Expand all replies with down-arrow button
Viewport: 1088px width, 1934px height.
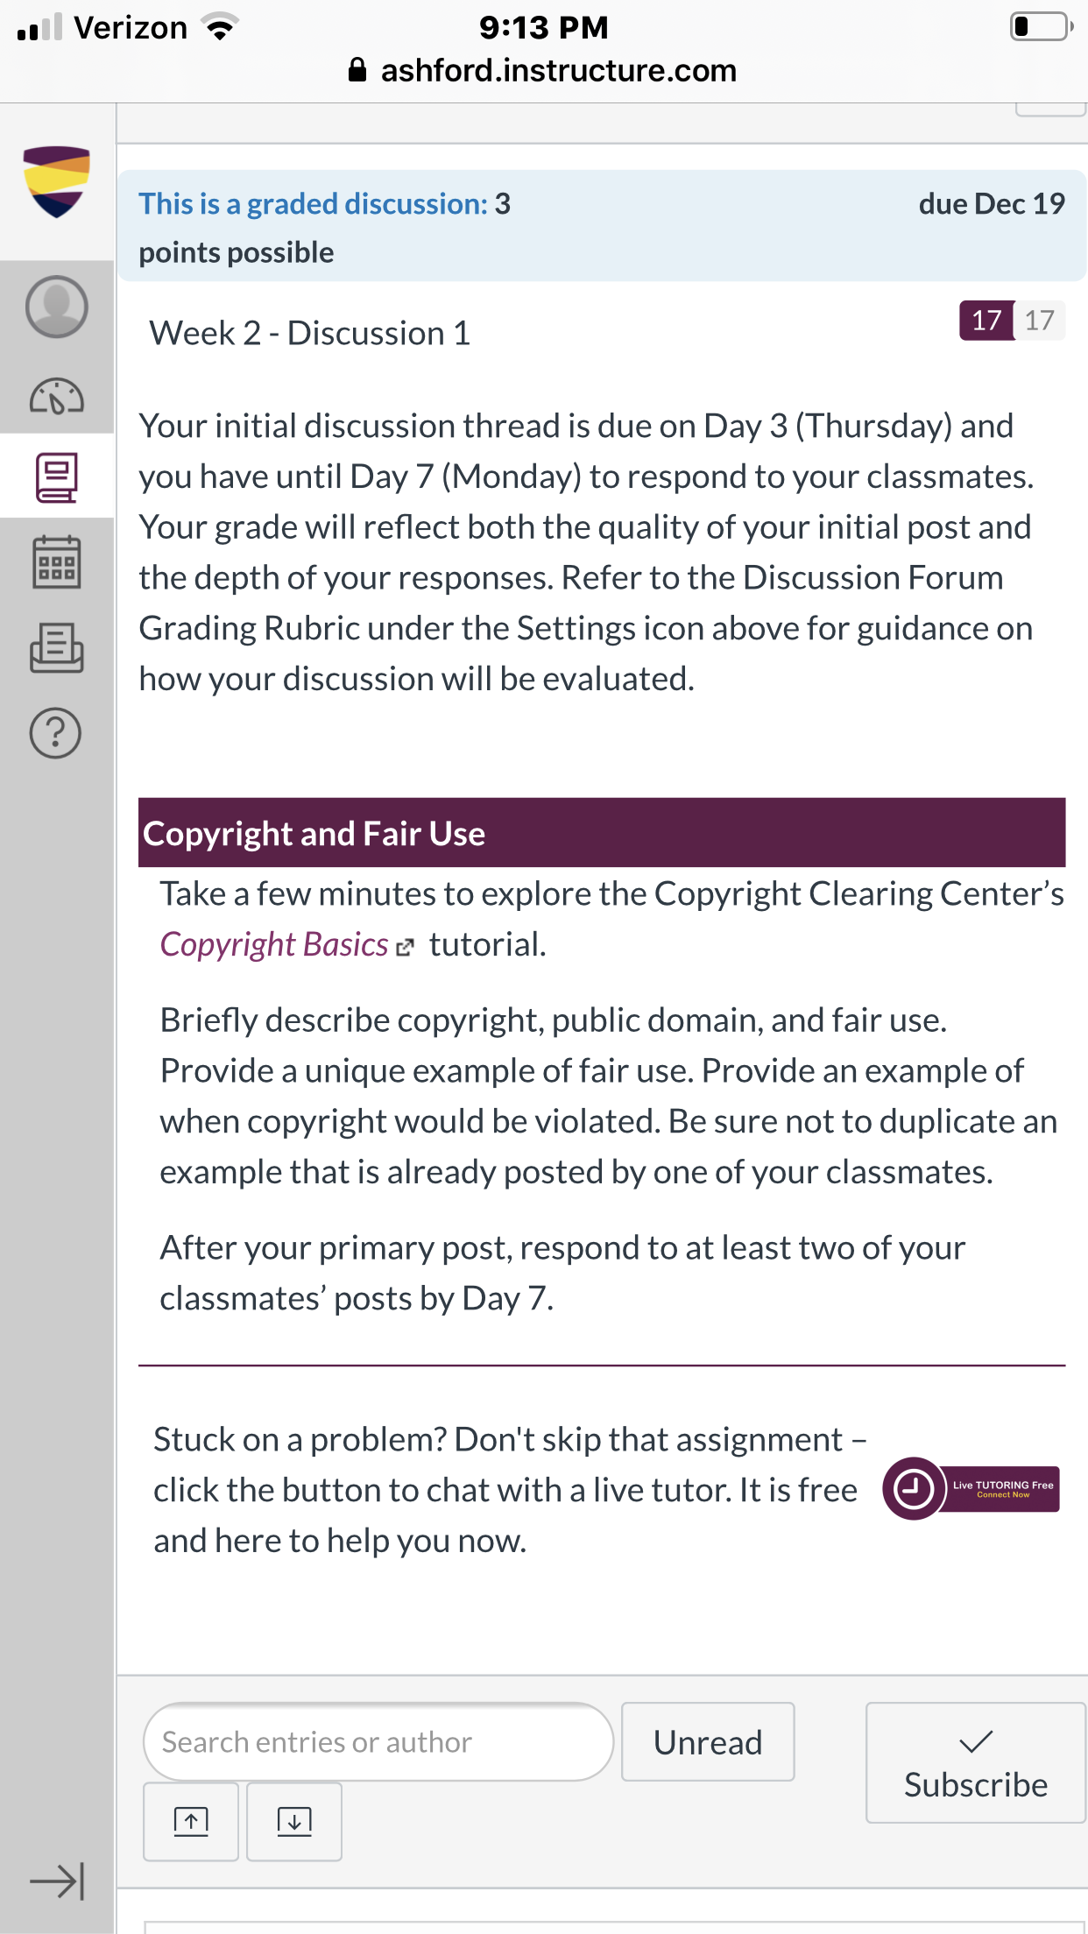pos(294,1821)
